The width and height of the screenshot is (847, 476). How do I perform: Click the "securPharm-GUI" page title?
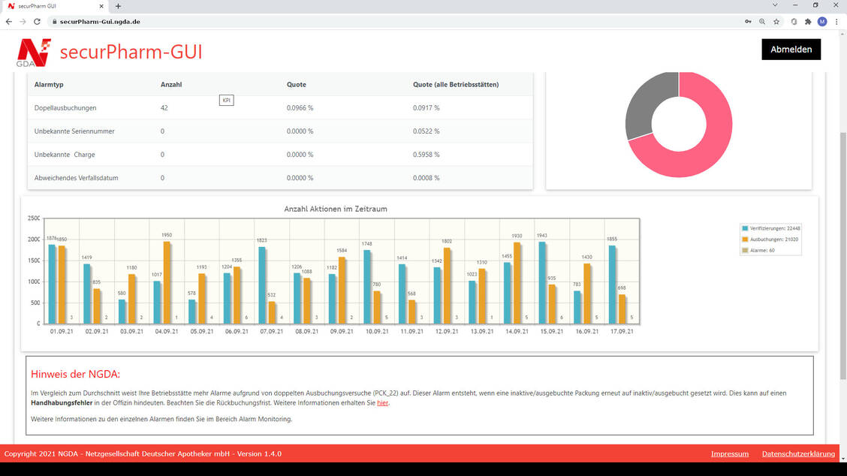click(131, 52)
